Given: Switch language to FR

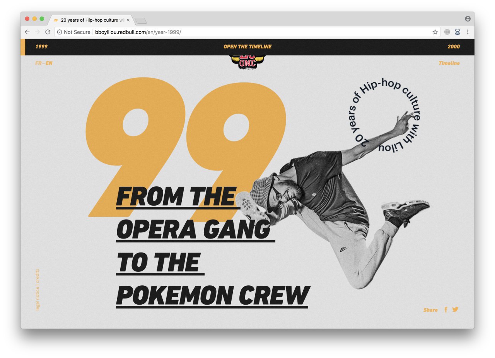Looking at the screenshot, I should (x=38, y=63).
